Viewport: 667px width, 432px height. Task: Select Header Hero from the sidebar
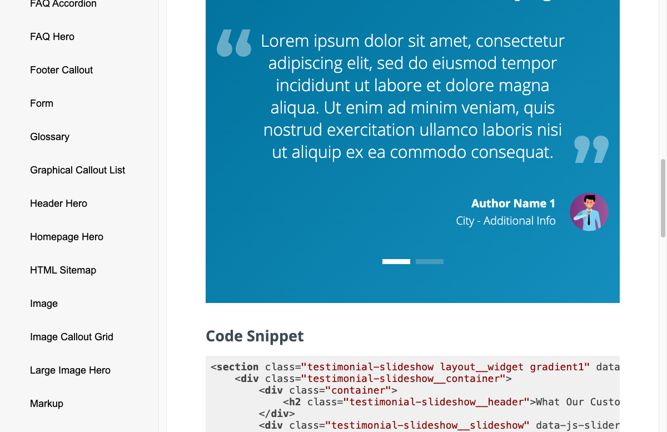[x=58, y=203]
